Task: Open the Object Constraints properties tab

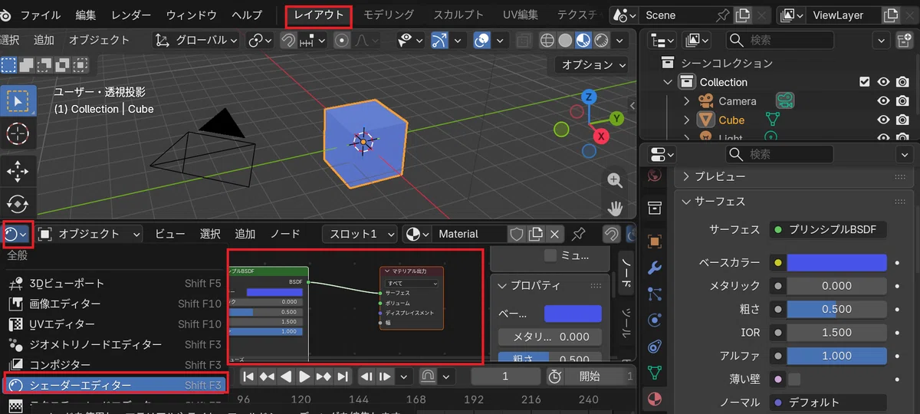Action: point(654,347)
